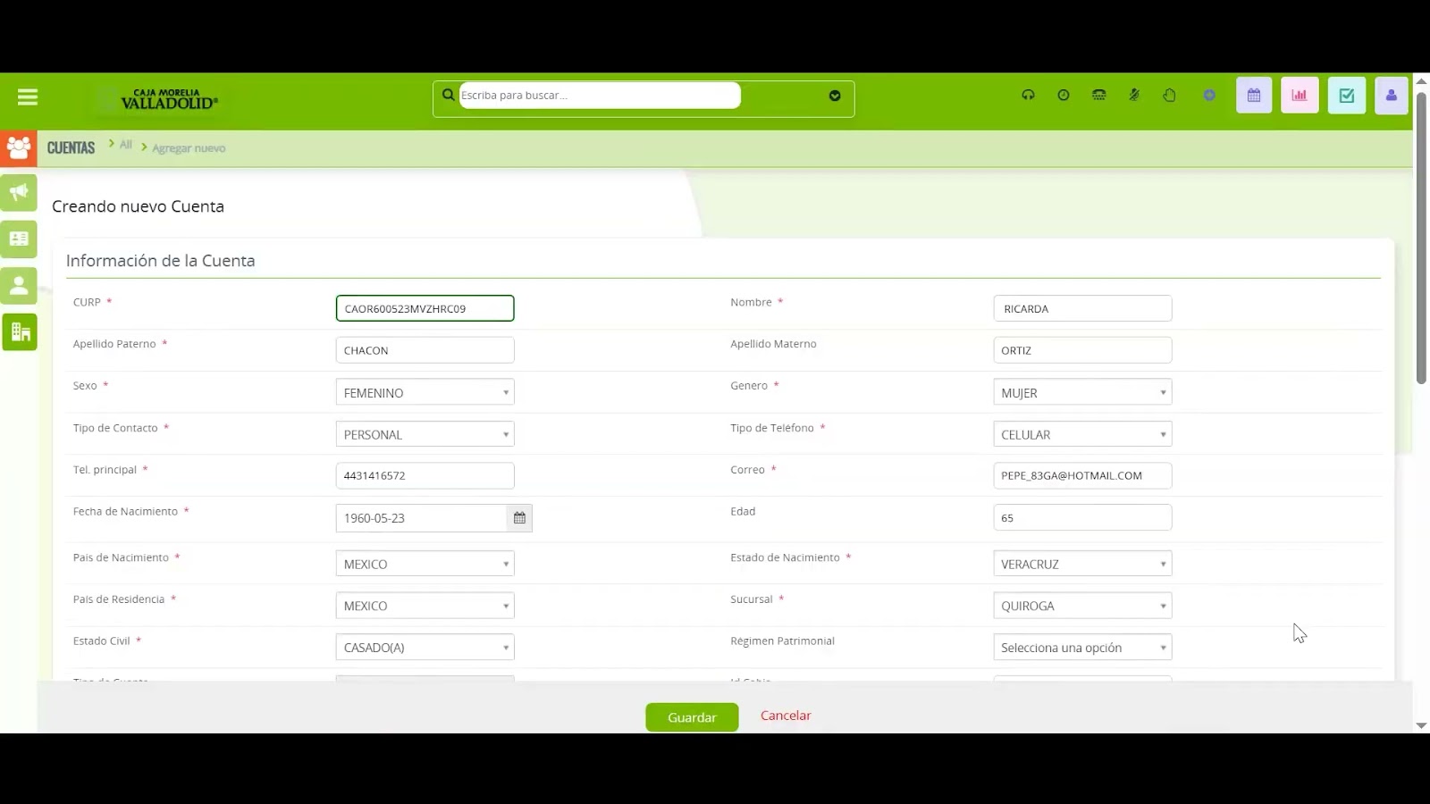Click the "Sucursal" field label

[752, 599]
